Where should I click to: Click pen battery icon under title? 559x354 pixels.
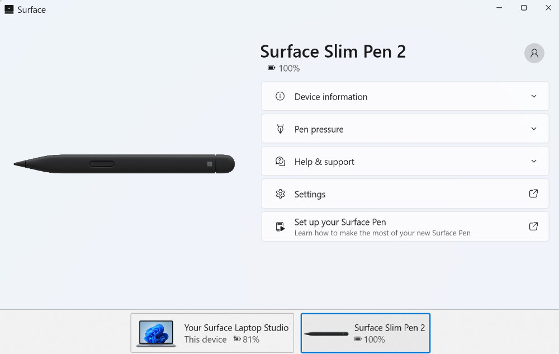point(271,68)
